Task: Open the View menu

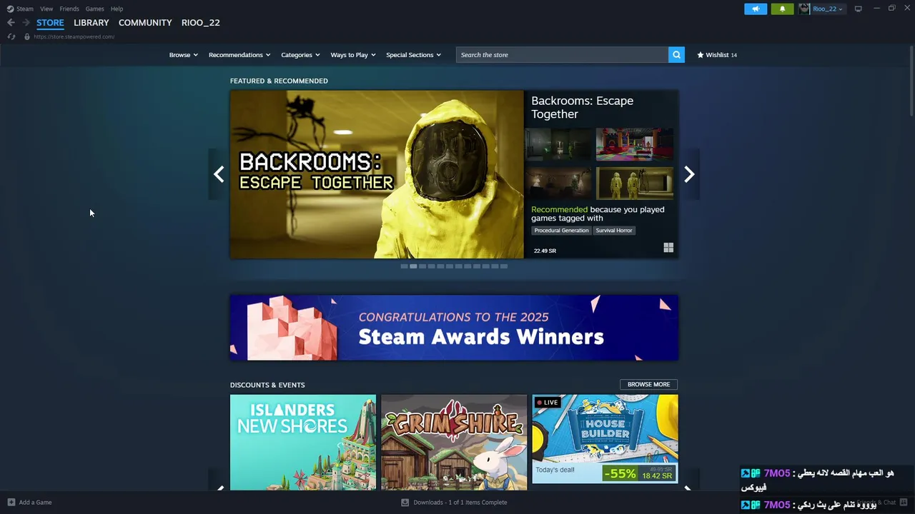Action: coord(46,9)
